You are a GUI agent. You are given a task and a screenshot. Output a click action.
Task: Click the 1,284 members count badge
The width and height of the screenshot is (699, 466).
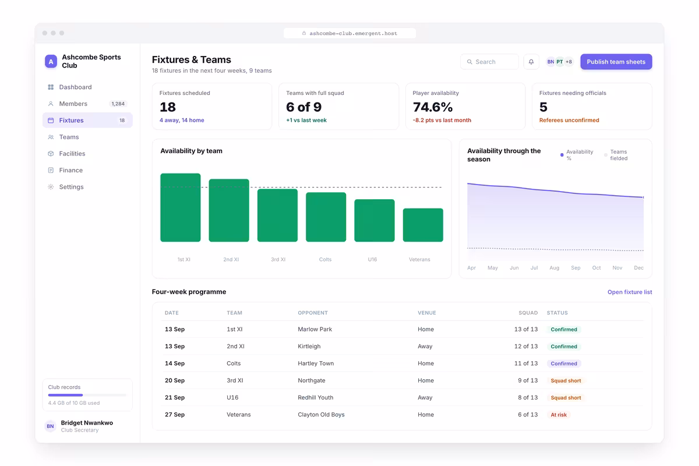coord(118,104)
